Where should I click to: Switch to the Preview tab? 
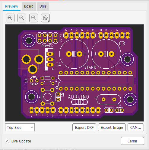click(11, 6)
